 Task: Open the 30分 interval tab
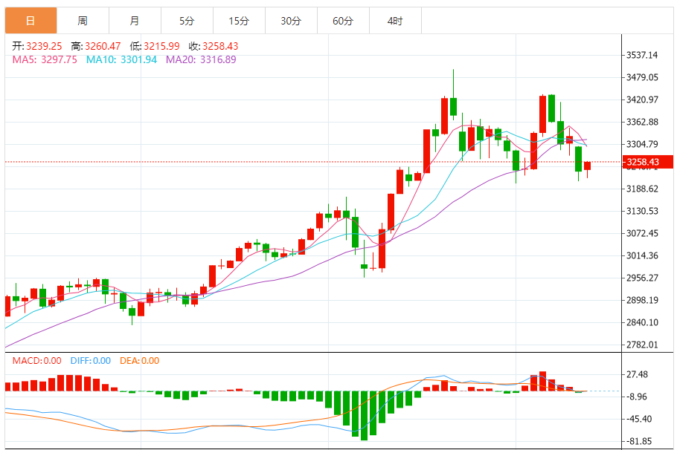tap(291, 20)
